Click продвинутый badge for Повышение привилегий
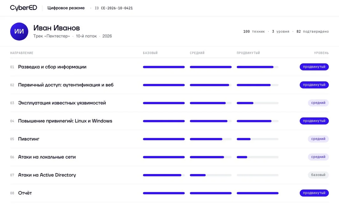The height and width of the screenshot is (214, 339). 314,121
